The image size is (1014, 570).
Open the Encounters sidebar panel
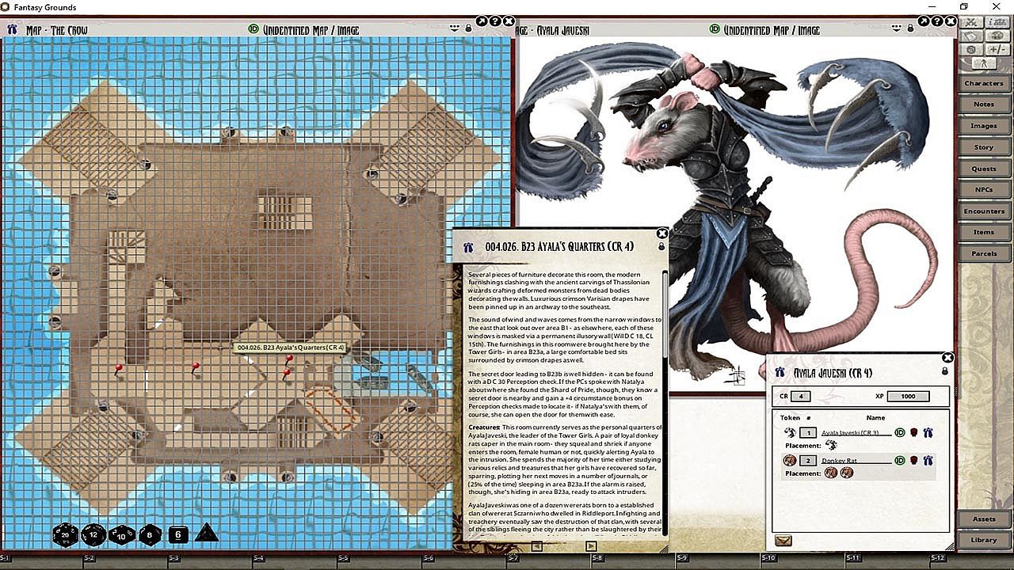click(984, 211)
